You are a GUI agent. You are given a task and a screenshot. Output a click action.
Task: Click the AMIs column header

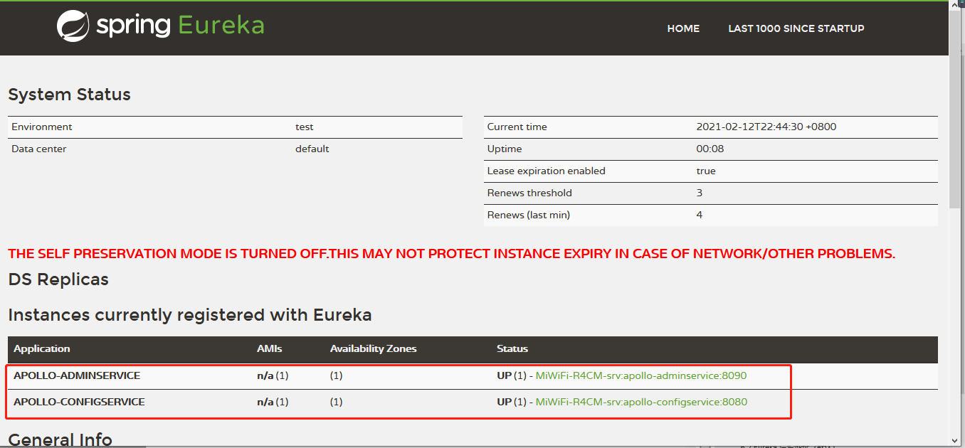(270, 348)
